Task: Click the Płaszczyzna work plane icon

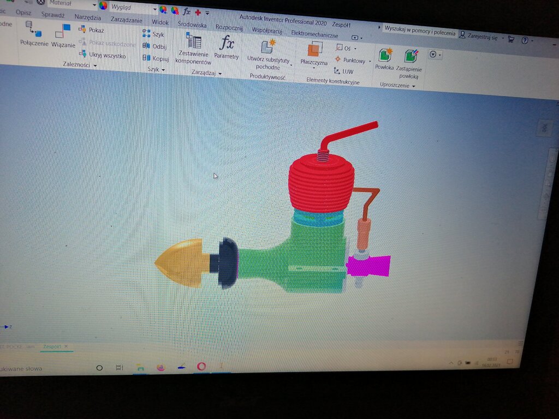Action: pos(314,51)
